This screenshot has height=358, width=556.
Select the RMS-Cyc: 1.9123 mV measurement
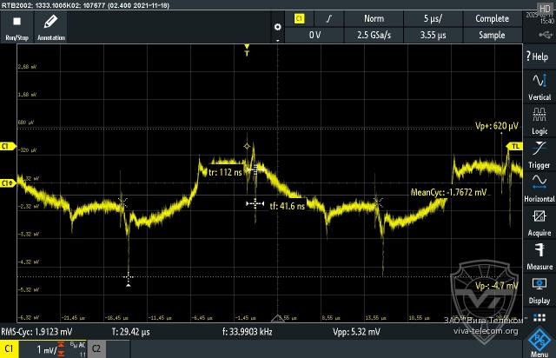click(36, 332)
